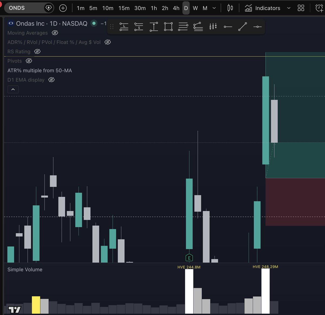The image size is (325, 315).
Task: Click the Ondas Inc · 1D · NASDAQ title
Action: [x=52, y=24]
